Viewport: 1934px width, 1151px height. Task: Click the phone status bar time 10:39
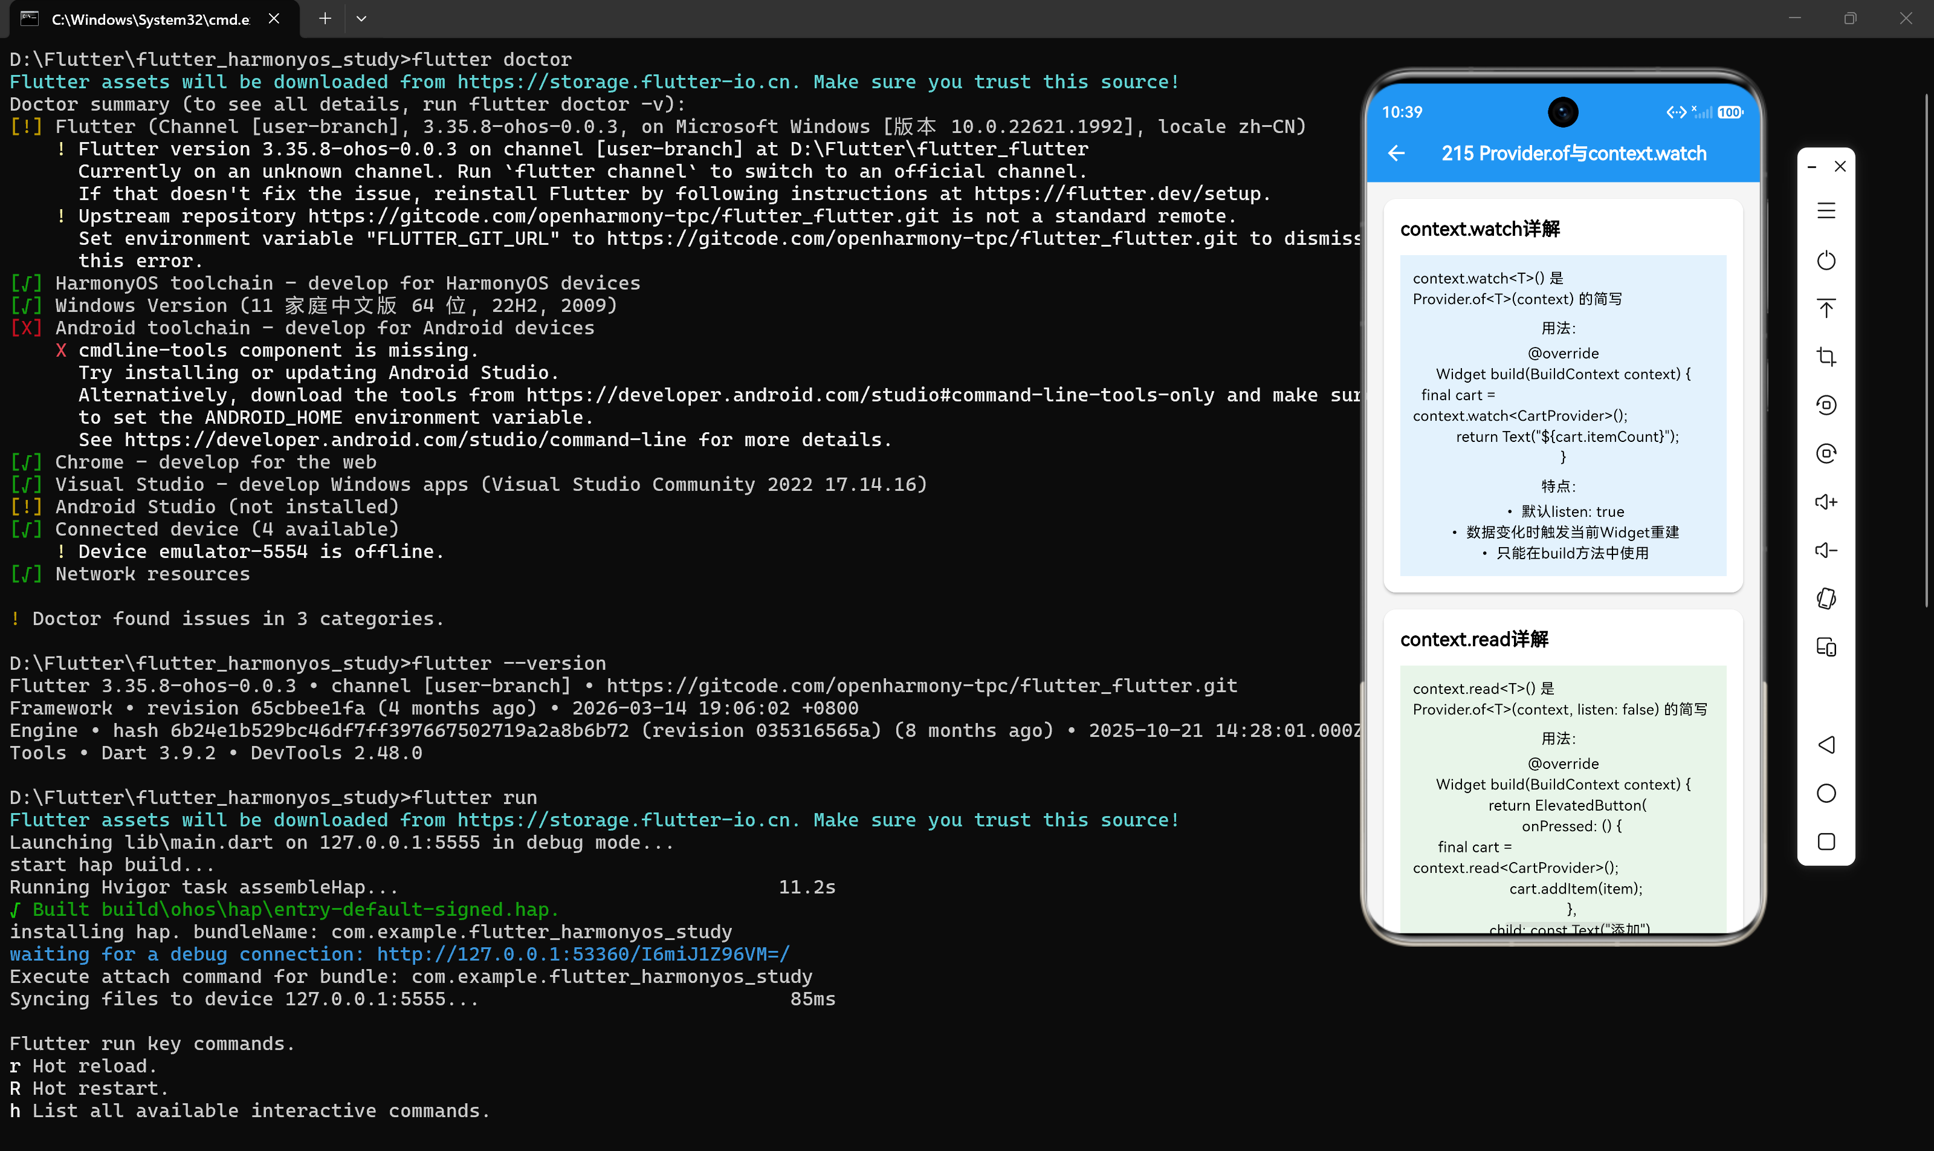(1402, 112)
